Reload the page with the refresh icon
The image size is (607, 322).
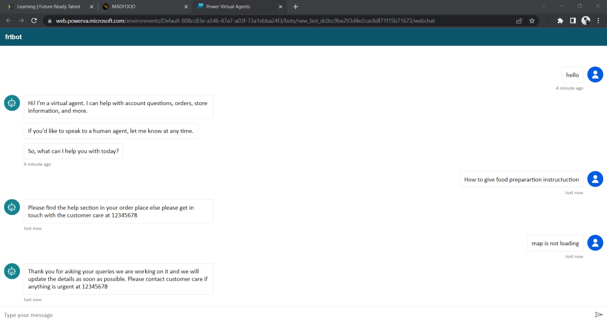(x=33, y=20)
